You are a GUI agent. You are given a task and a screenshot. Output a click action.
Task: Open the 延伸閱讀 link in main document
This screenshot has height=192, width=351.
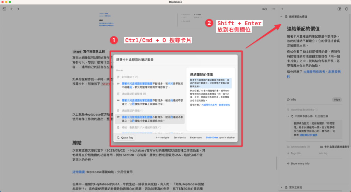78,172
